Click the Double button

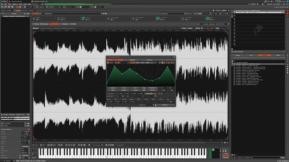[135, 90]
